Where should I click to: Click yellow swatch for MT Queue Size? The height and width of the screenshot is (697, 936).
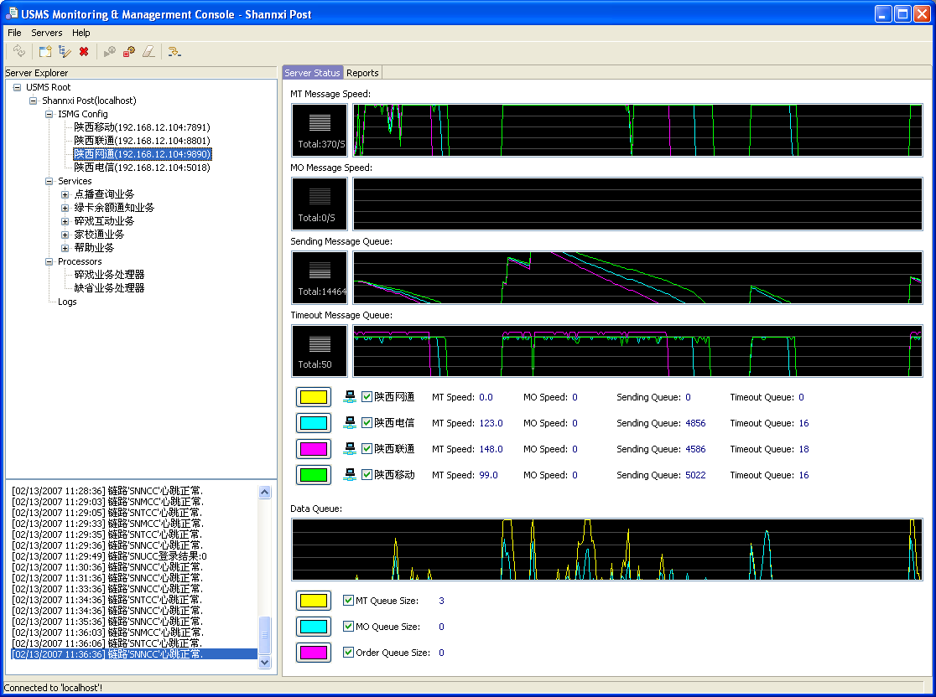[314, 601]
